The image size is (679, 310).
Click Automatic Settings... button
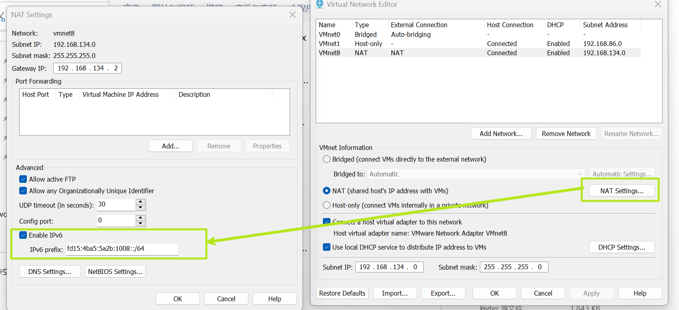[x=622, y=174]
